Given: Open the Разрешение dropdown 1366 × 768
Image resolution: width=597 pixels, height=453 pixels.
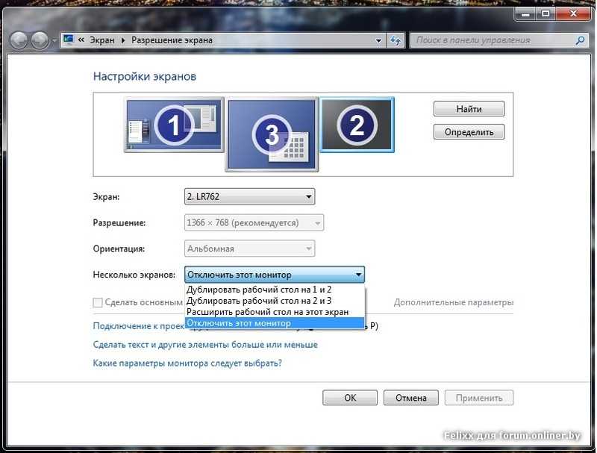Looking at the screenshot, I should coord(254,222).
